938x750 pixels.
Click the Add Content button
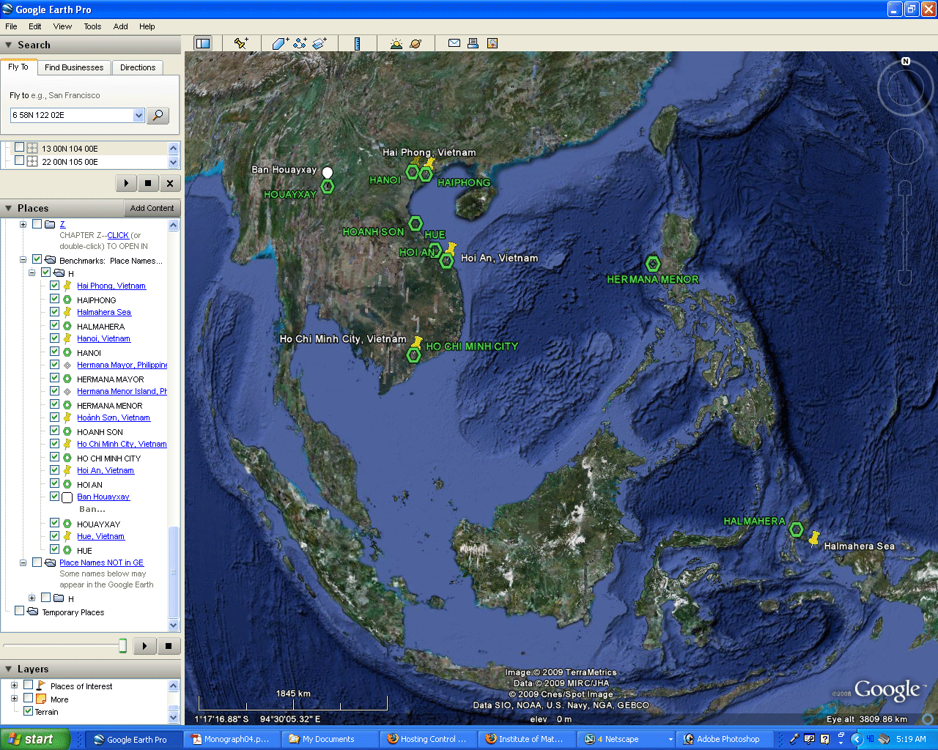[152, 208]
